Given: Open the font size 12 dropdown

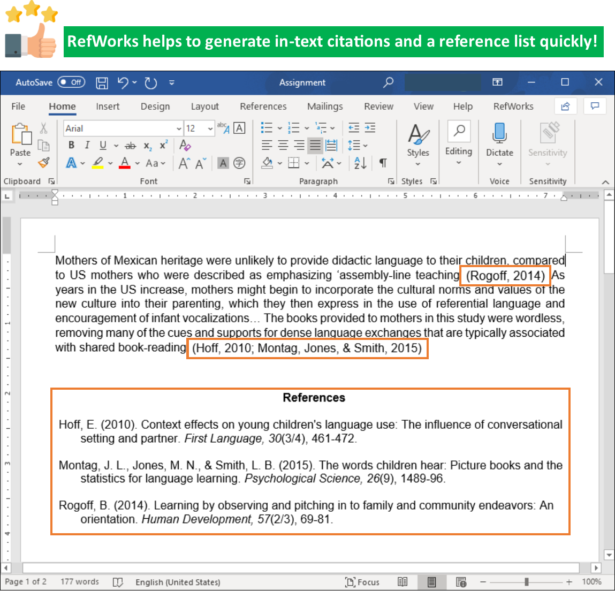Looking at the screenshot, I should tap(210, 128).
